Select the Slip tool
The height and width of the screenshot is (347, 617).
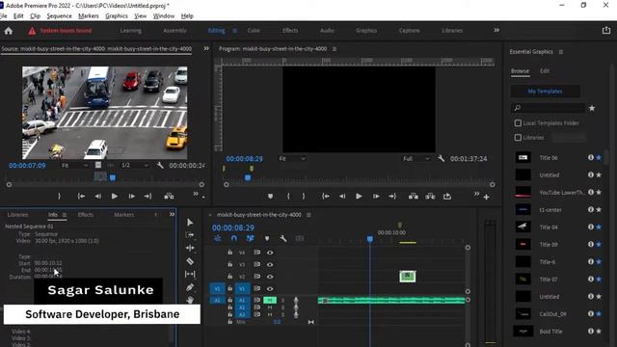click(x=190, y=274)
